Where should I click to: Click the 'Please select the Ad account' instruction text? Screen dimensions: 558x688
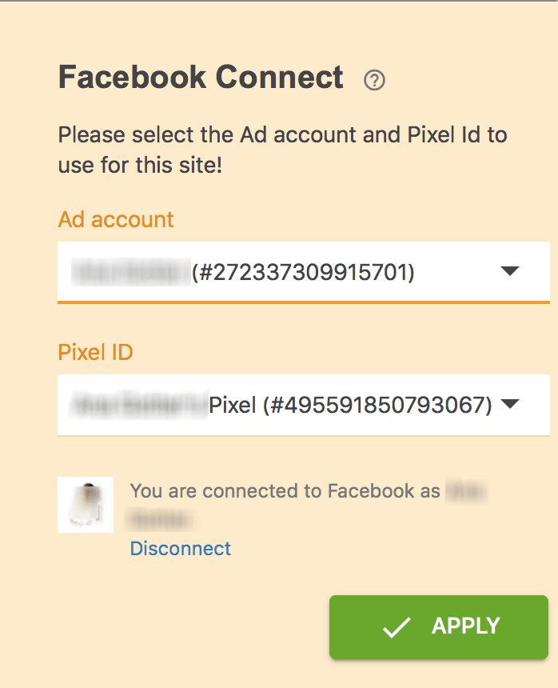tap(283, 150)
